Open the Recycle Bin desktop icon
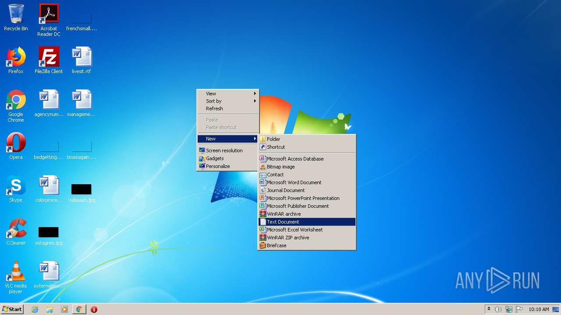Screen dimensions: 561x315 16,17
